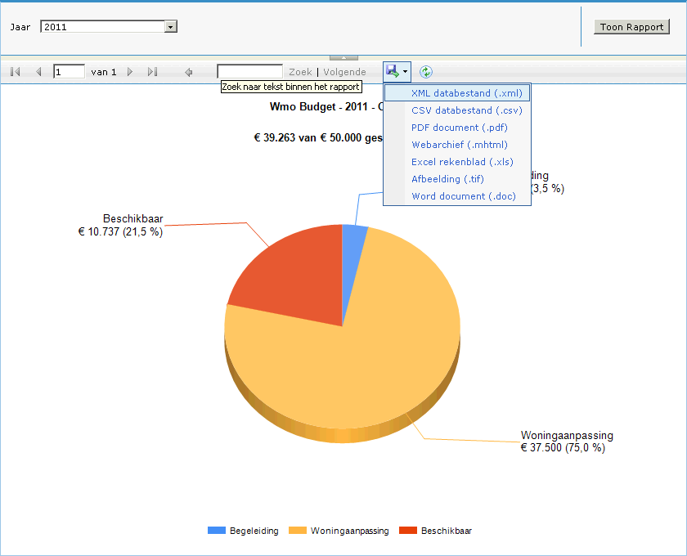Image resolution: width=687 pixels, height=556 pixels.
Task: Click the orange back arrow beside the search box
Action: click(x=190, y=71)
